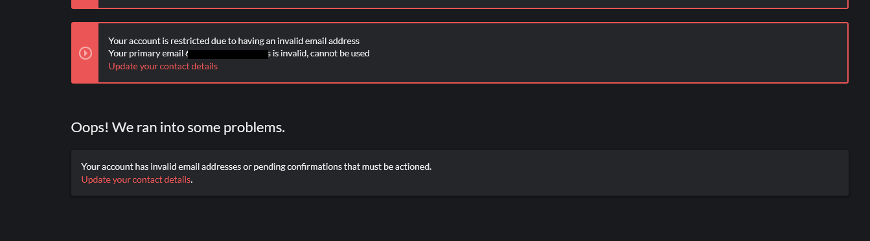The width and height of the screenshot is (870, 241).
Task: Click the 'Oops! We ran into some problems.' heading
Action: pos(178,128)
